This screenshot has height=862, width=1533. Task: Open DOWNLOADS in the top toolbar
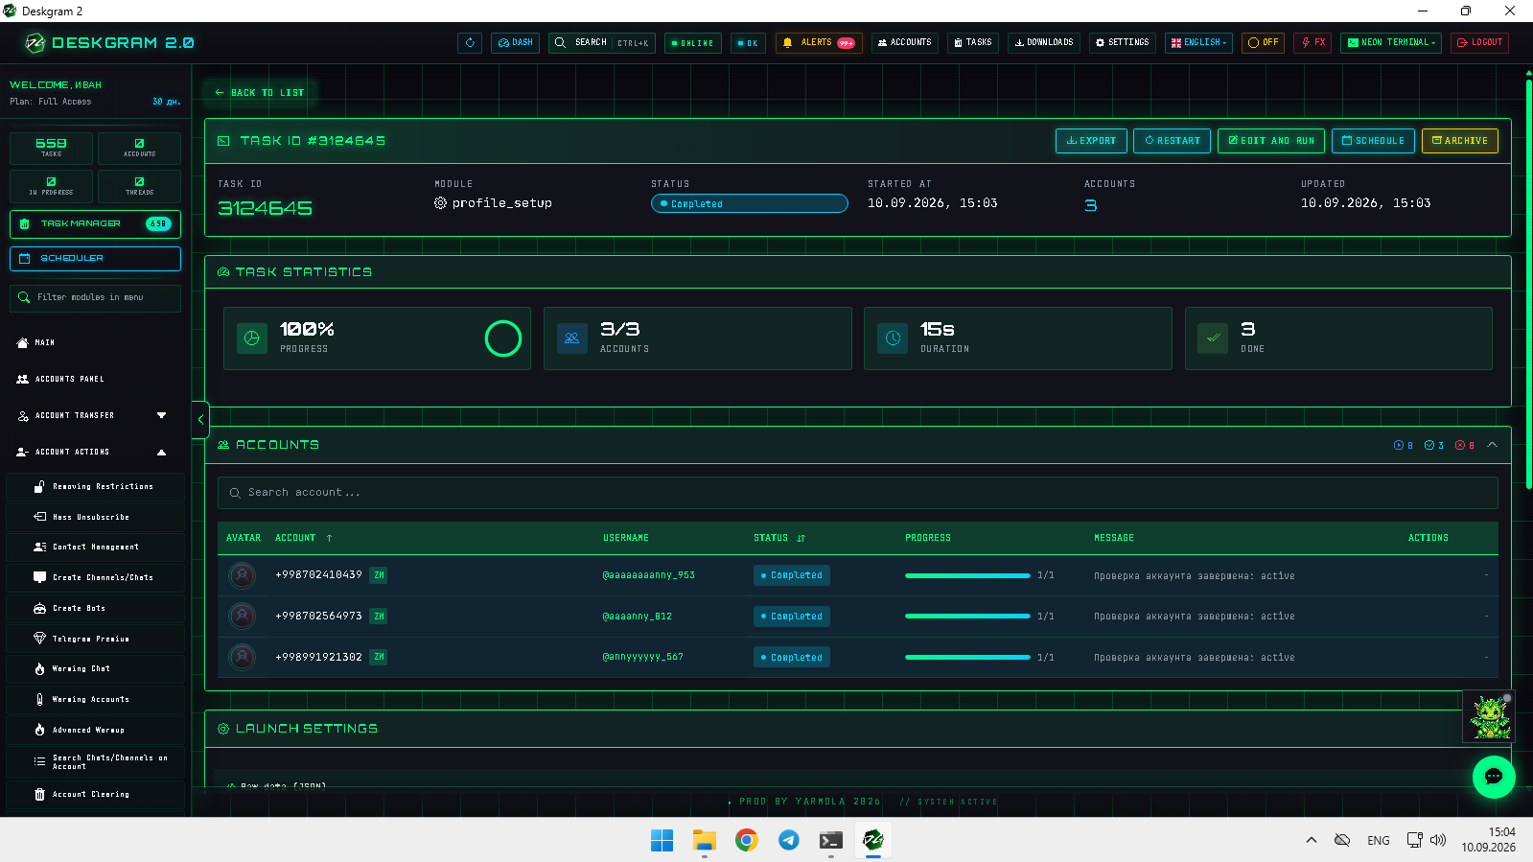click(1044, 43)
